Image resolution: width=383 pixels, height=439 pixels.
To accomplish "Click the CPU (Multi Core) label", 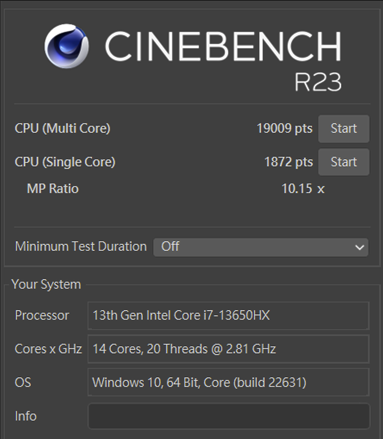I will click(62, 129).
